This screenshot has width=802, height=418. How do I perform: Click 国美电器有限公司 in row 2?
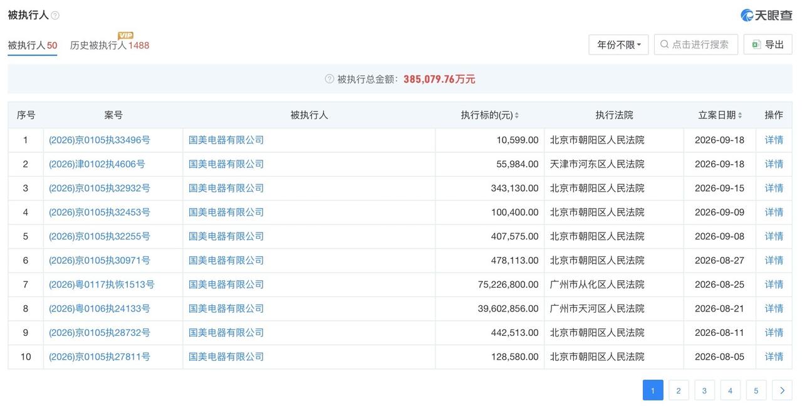[226, 164]
